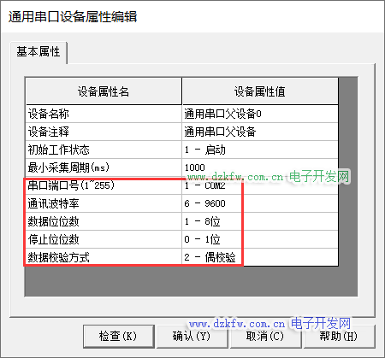Click the 设备属性名 column header
This screenshot has width=385, height=358.
[x=104, y=91]
